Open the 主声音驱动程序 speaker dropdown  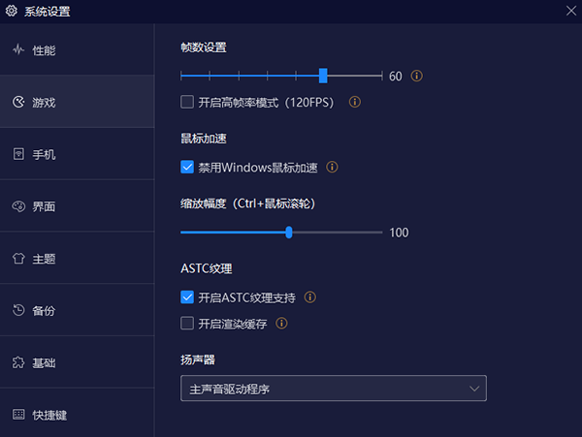[x=333, y=389]
